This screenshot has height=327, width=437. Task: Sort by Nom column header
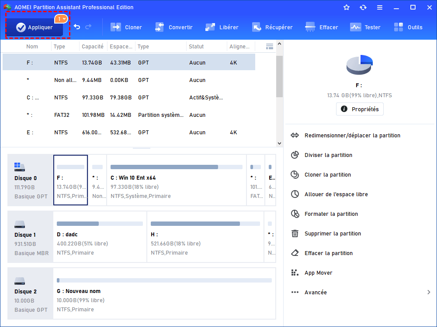(32, 47)
